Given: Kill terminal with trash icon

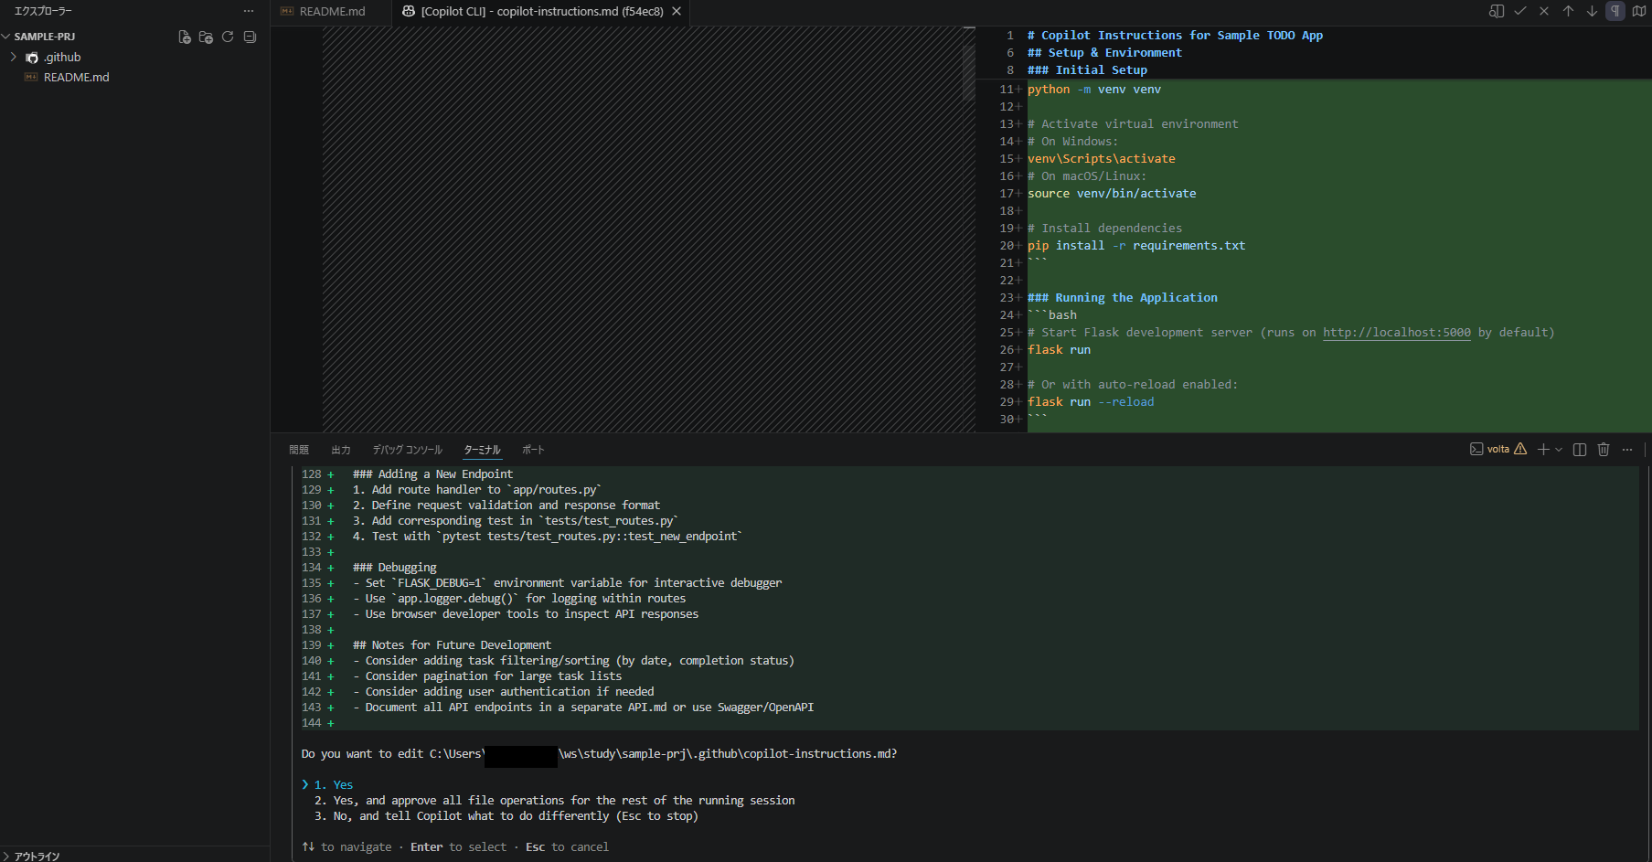Looking at the screenshot, I should 1604,449.
